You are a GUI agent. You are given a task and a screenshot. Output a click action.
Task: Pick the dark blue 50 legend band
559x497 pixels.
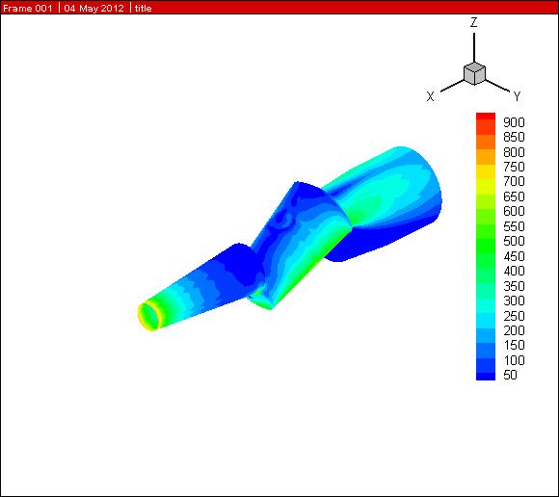486,376
